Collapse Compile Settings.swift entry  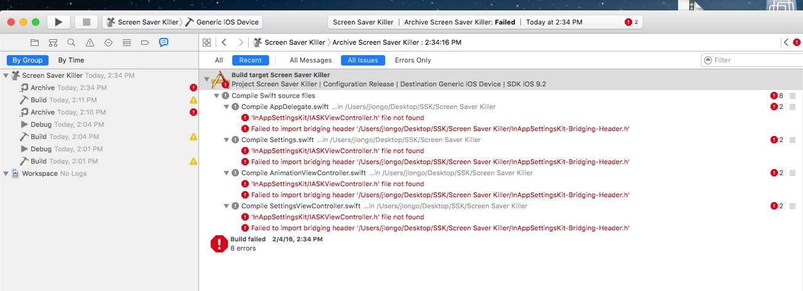[x=227, y=140]
